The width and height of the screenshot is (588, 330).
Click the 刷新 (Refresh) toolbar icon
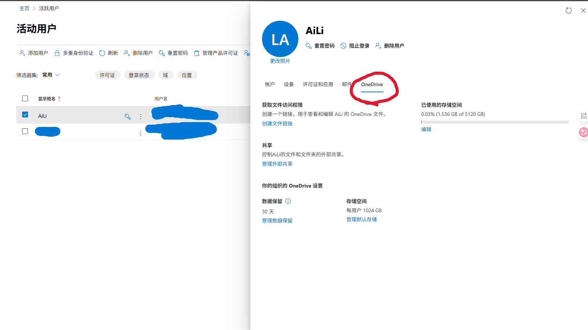point(102,53)
